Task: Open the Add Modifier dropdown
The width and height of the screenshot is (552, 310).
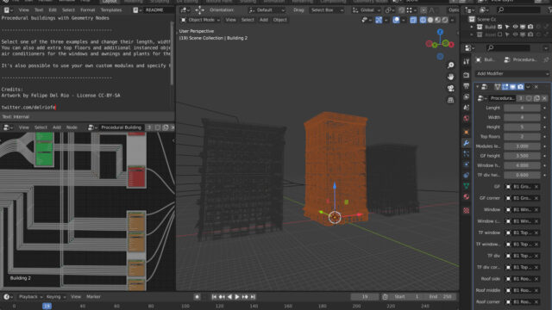Action: coord(512,73)
